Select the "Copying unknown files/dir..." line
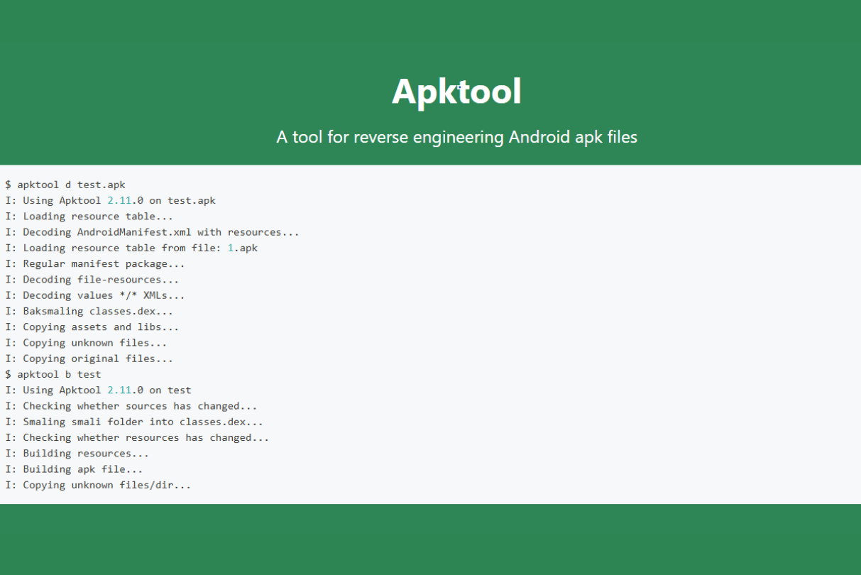Viewport: 861px width, 575px height. point(98,485)
